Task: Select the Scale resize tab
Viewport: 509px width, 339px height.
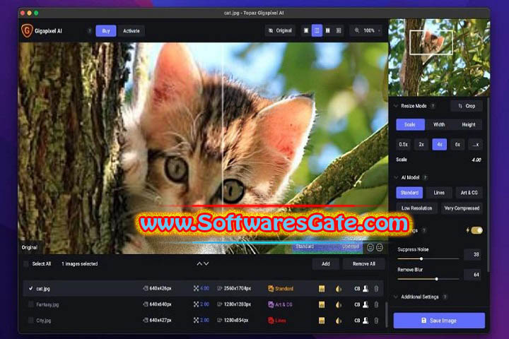Action: pos(410,124)
